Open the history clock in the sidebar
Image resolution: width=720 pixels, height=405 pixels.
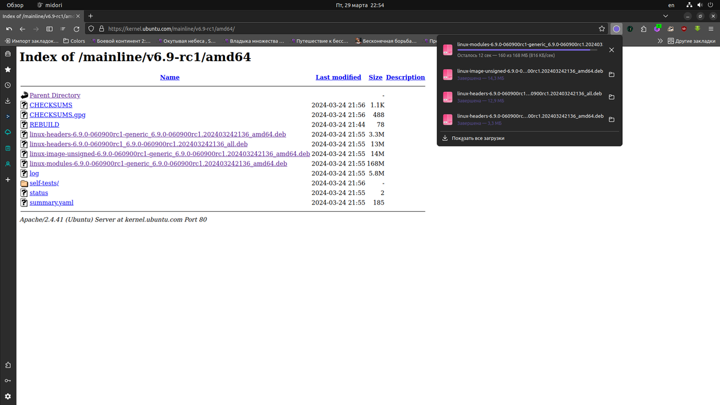pyautogui.click(x=8, y=85)
